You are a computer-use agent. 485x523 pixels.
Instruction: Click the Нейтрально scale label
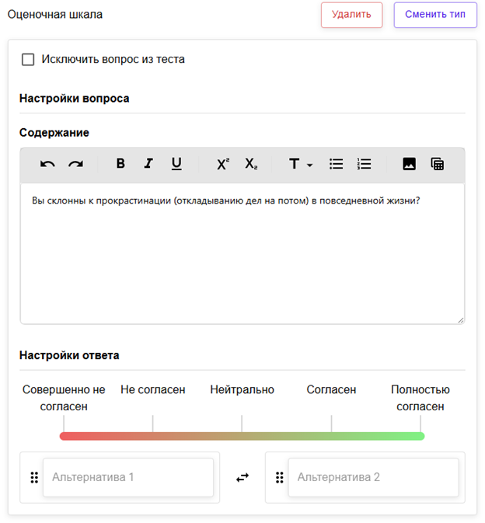click(242, 389)
